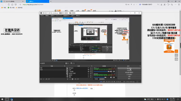Open the Windows Start menu
181x101 pixels.
pyautogui.click(x=2, y=99)
